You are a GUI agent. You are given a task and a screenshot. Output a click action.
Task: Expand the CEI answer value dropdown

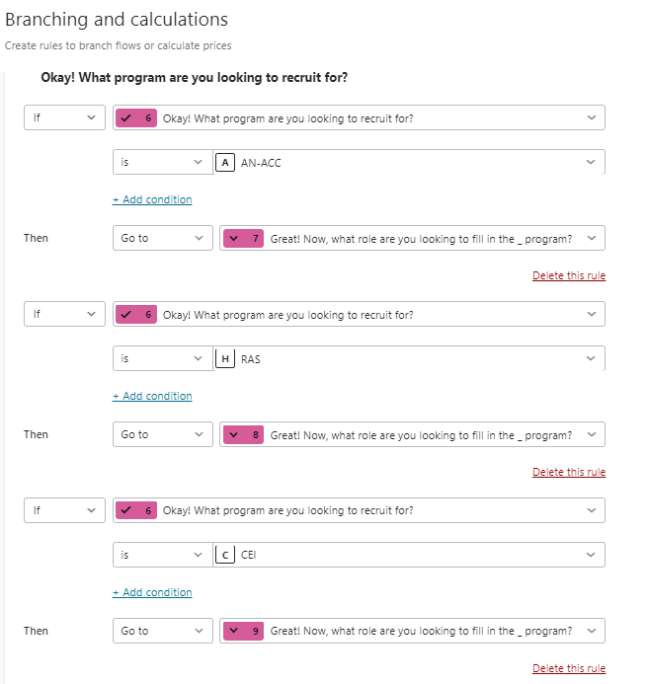(x=409, y=555)
